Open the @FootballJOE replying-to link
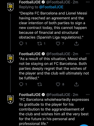 pyautogui.click(x=51, y=7)
